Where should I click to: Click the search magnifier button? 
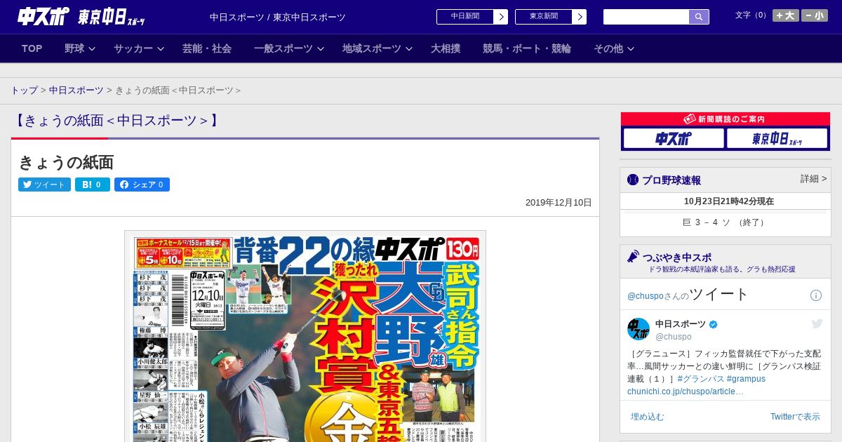coord(699,17)
